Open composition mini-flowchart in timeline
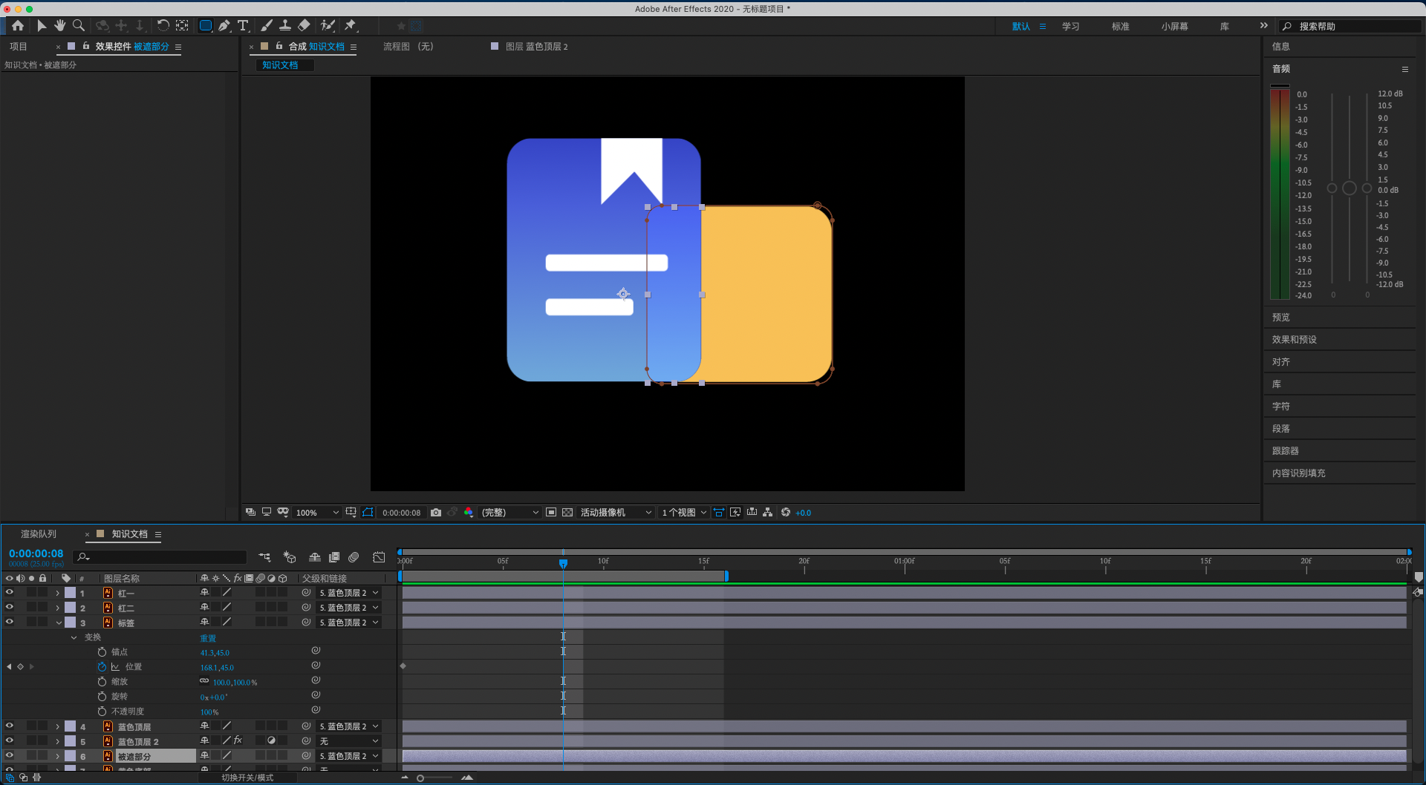This screenshot has width=1426, height=785. click(x=264, y=557)
